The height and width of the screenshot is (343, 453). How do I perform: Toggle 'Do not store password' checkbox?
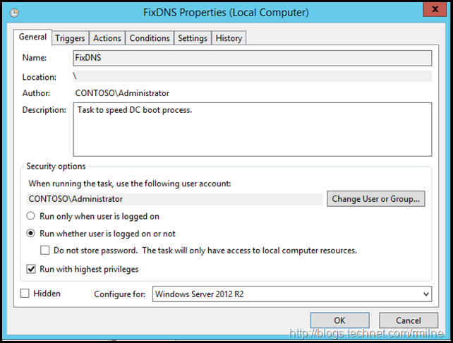coord(45,251)
